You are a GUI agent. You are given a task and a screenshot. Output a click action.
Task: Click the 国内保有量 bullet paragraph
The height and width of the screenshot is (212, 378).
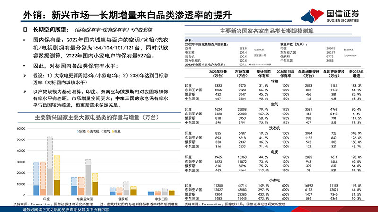pyautogui.click(x=101, y=48)
